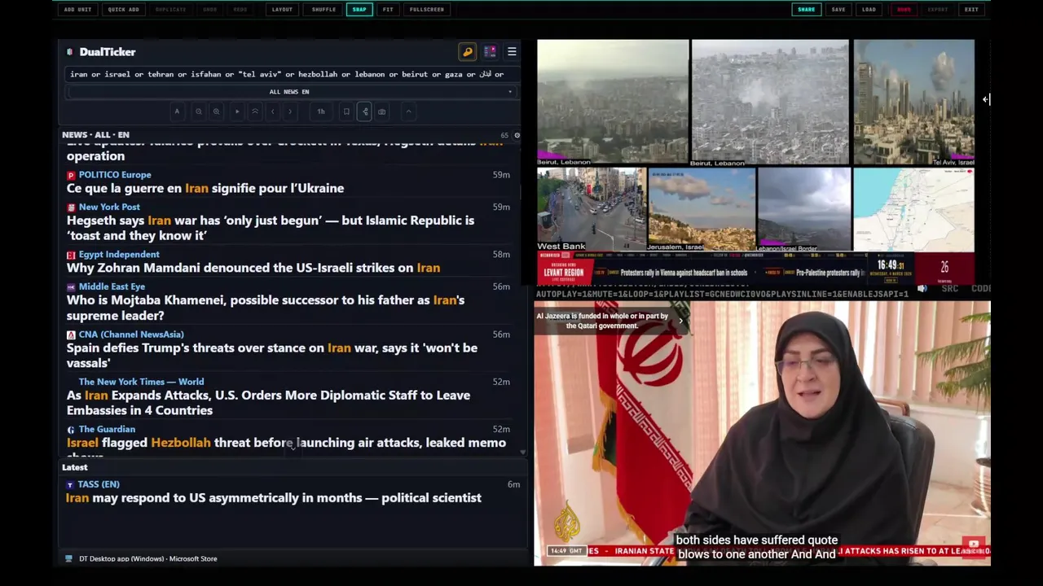Open the LAYOUT menu
The image size is (1043, 586).
click(x=282, y=10)
